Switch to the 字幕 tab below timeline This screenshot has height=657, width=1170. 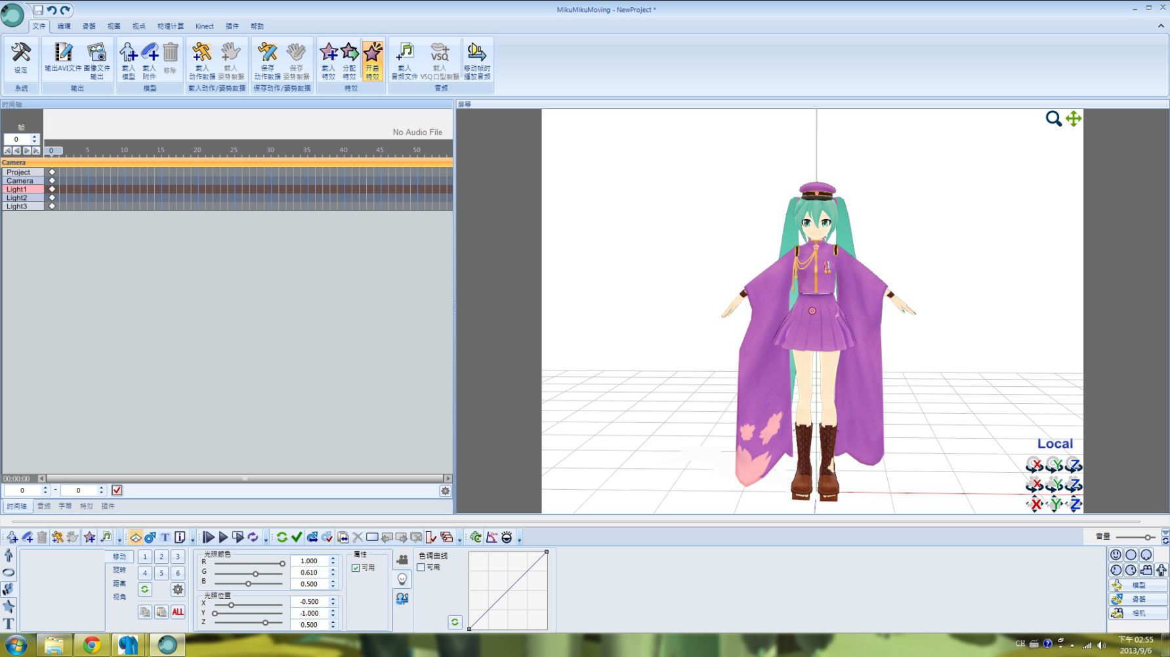pos(65,506)
